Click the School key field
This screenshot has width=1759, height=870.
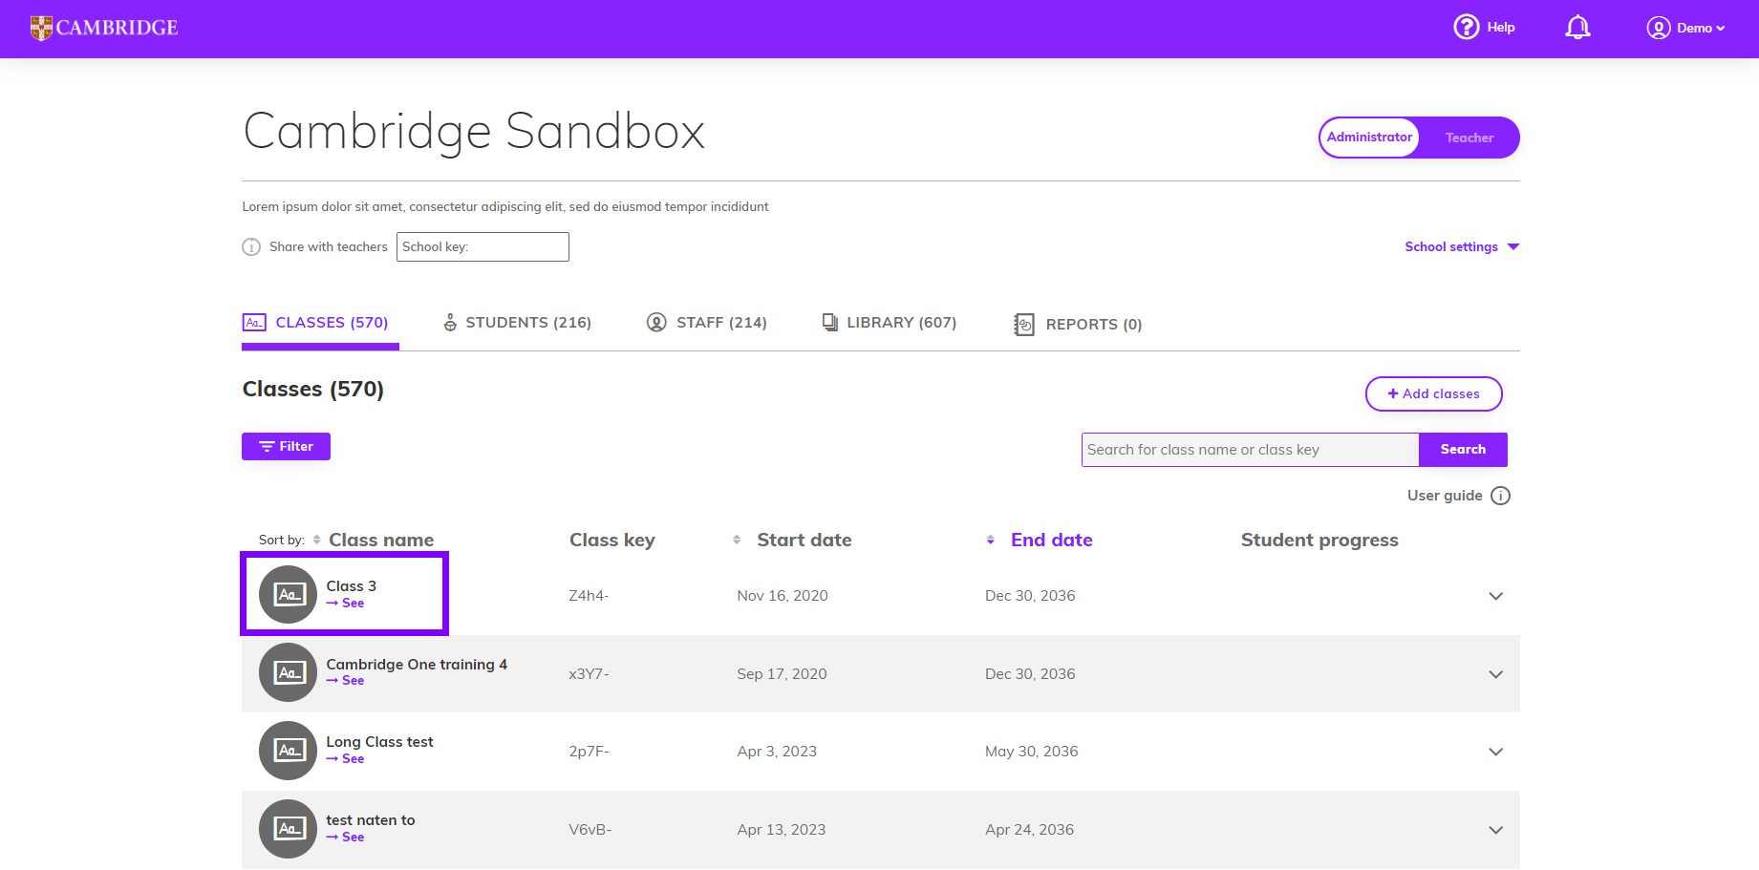point(483,247)
